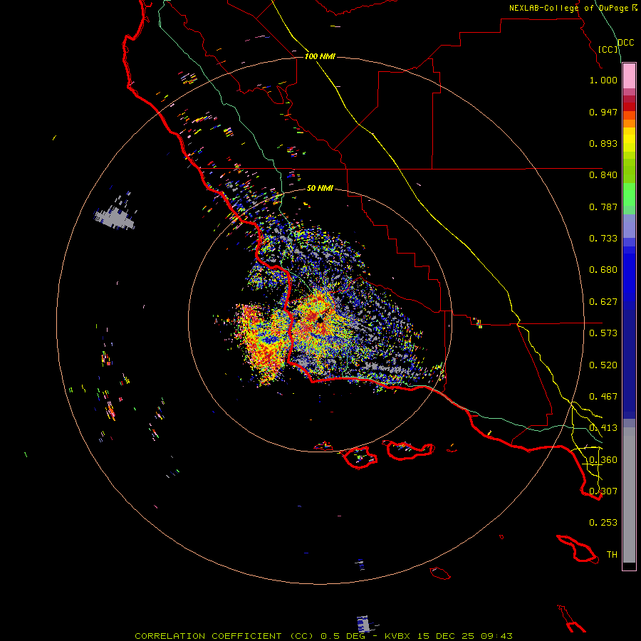Click the black radar site marker at map center
Image resolution: width=641 pixels, height=641 pixels.
coord(320,320)
